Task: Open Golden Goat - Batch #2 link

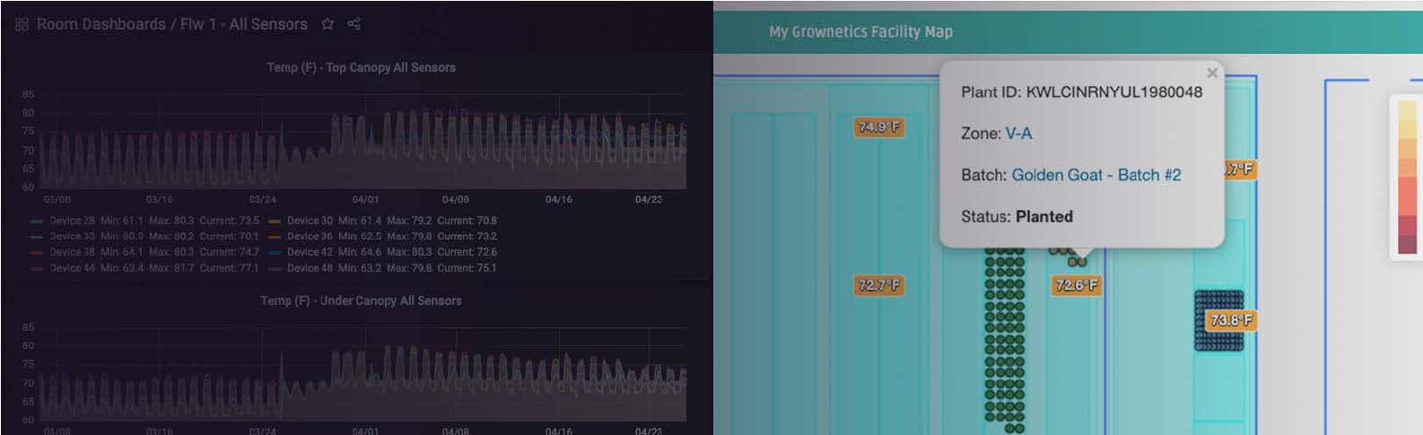Action: (x=1096, y=175)
